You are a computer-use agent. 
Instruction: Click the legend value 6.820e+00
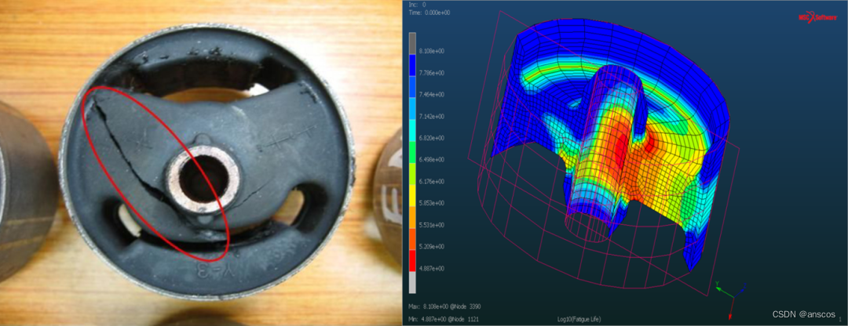pyautogui.click(x=433, y=138)
